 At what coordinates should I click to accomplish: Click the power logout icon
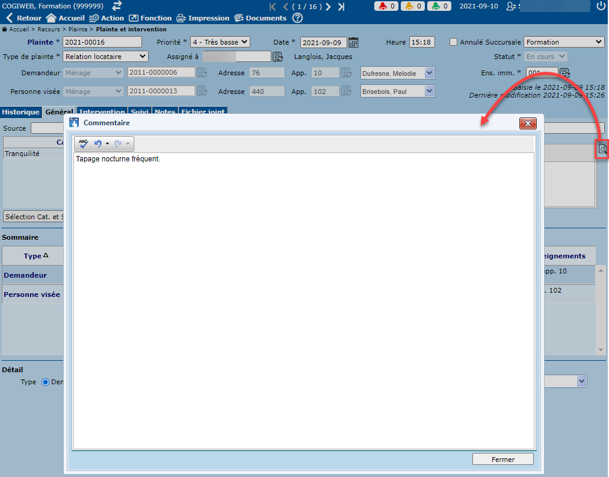(x=601, y=6)
